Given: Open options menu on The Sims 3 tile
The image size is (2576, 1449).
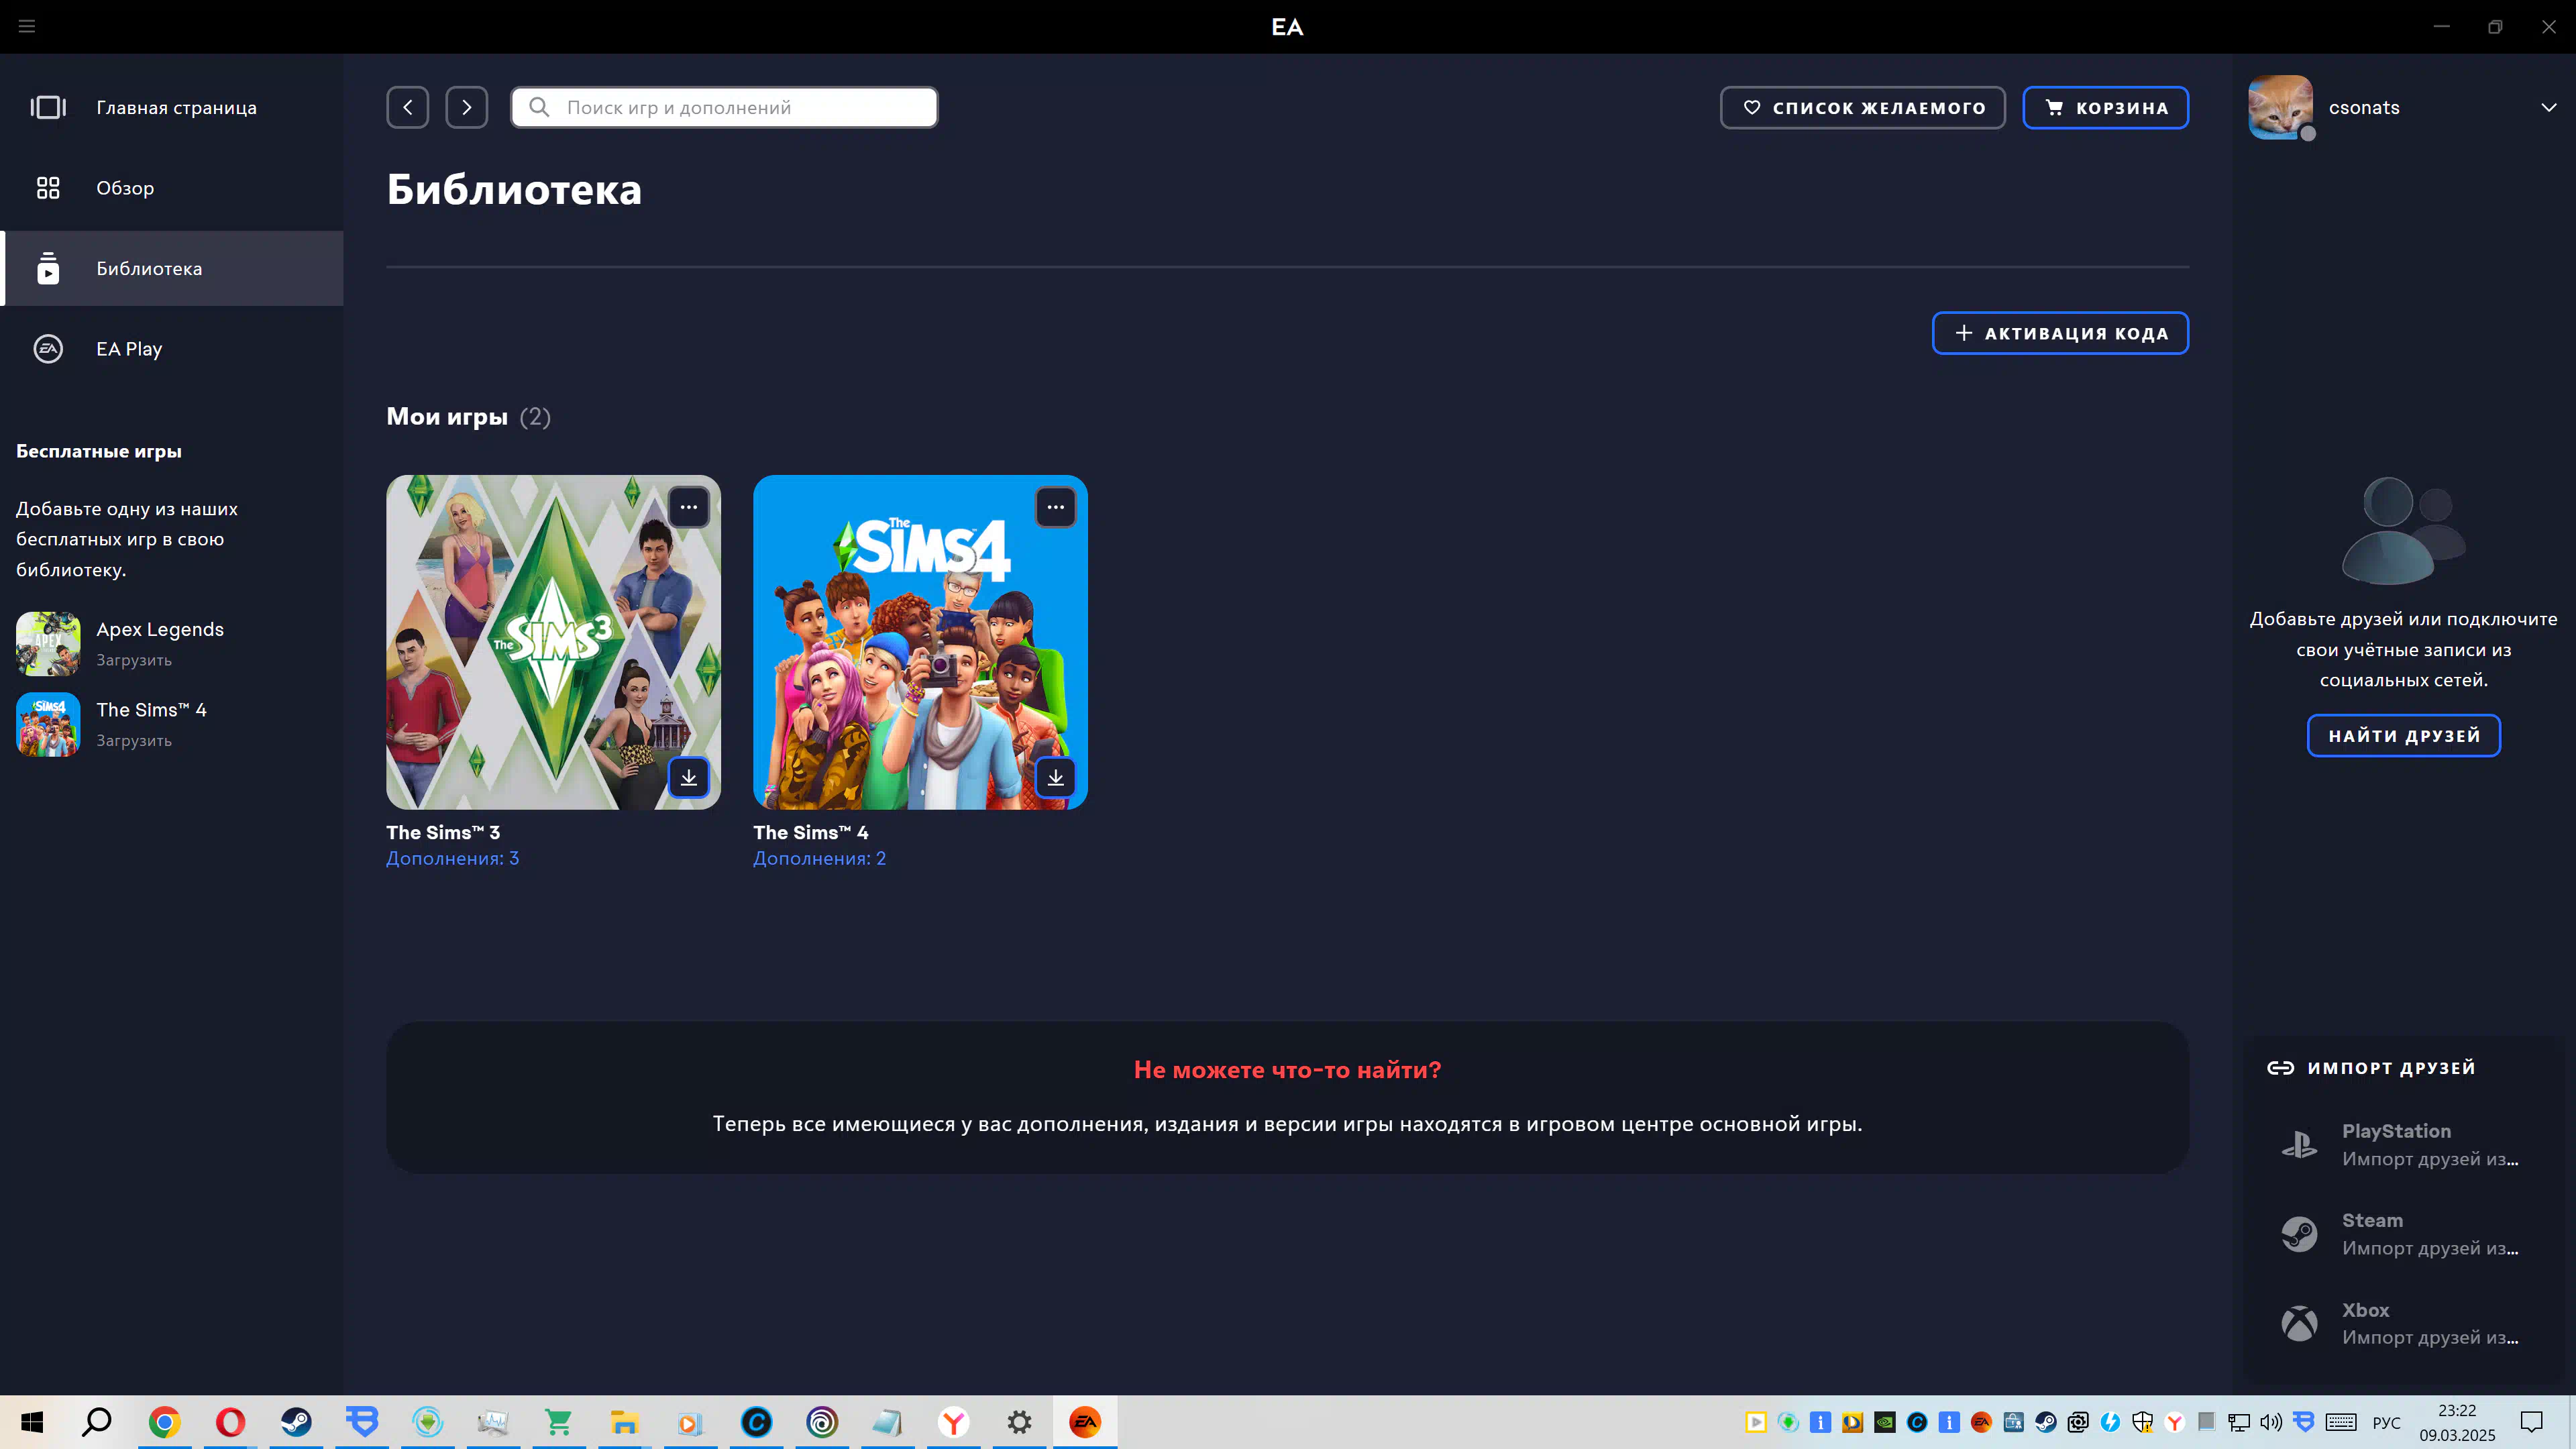Looking at the screenshot, I should click(689, 507).
